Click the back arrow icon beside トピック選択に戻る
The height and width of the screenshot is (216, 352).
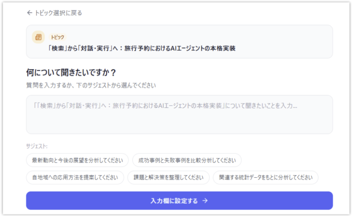click(30, 13)
